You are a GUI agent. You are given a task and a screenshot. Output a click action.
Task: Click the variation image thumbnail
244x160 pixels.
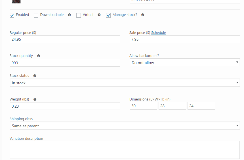click(x=16, y=1)
